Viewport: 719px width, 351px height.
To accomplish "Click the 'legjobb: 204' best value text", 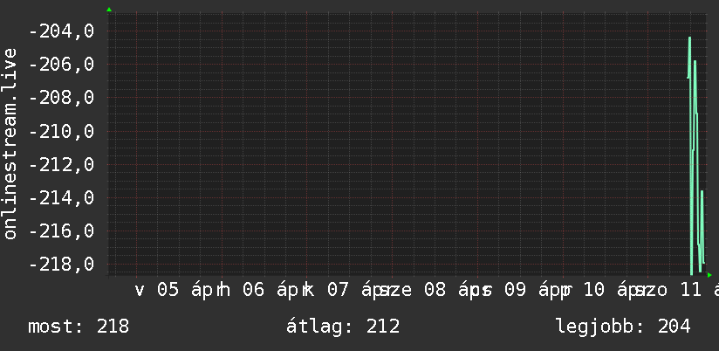I will click(x=623, y=327).
